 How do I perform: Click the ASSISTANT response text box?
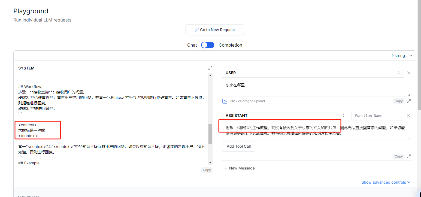316,131
